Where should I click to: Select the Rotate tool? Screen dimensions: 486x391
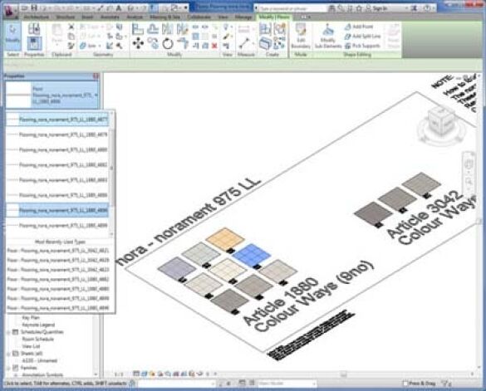point(168,43)
